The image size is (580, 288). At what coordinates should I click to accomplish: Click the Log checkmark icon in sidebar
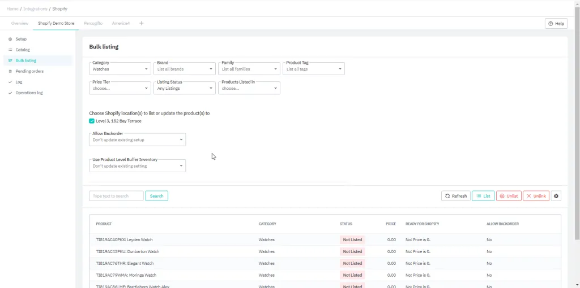[10, 82]
